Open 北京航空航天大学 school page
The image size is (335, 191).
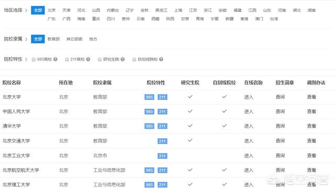coord(21,170)
